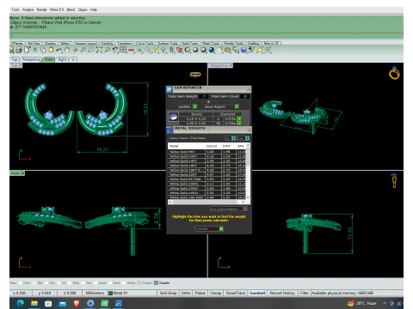Switch to the Curve Tools toolbar tab
The width and height of the screenshot is (413, 309).
(x=145, y=43)
